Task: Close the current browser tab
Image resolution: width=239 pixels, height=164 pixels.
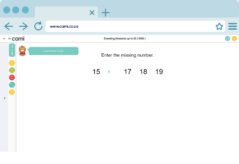Action: click(92, 13)
